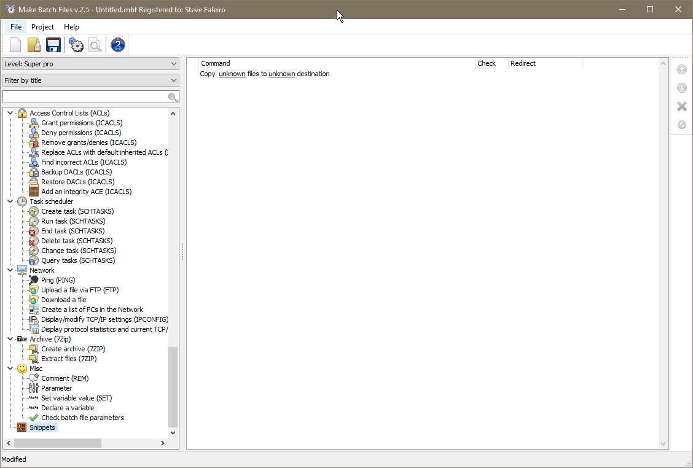Viewport: 693px width, 468px height.
Task: Save the current batch file
Action: click(x=53, y=44)
